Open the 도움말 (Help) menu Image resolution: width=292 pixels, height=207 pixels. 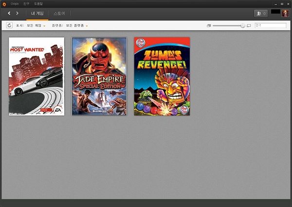click(x=38, y=4)
